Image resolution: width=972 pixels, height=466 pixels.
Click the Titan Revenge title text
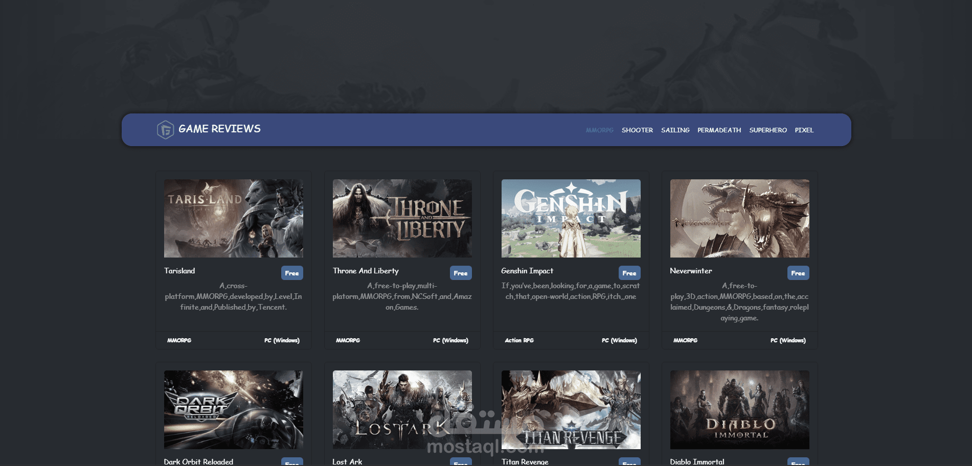click(x=525, y=461)
